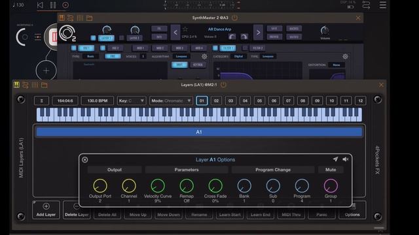
Task: Open filter Type Lowpass dropdown
Action: pyautogui.click(x=268, y=56)
